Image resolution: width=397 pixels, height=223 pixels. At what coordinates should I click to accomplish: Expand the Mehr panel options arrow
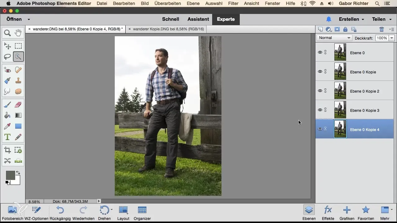point(392,210)
